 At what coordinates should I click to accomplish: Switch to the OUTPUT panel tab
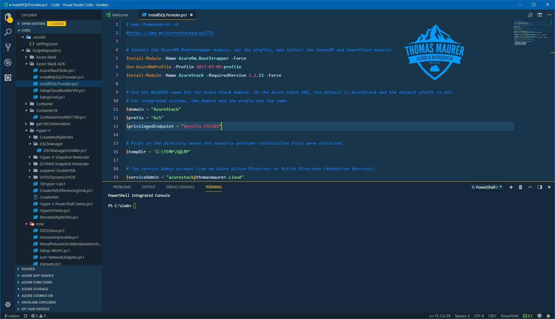tap(148, 187)
